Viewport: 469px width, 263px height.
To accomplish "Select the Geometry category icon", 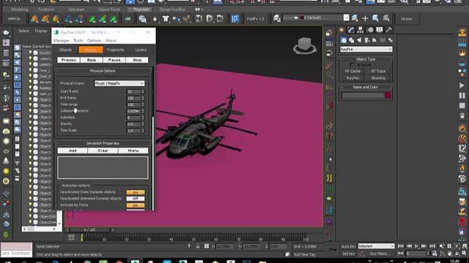I will click(344, 40).
